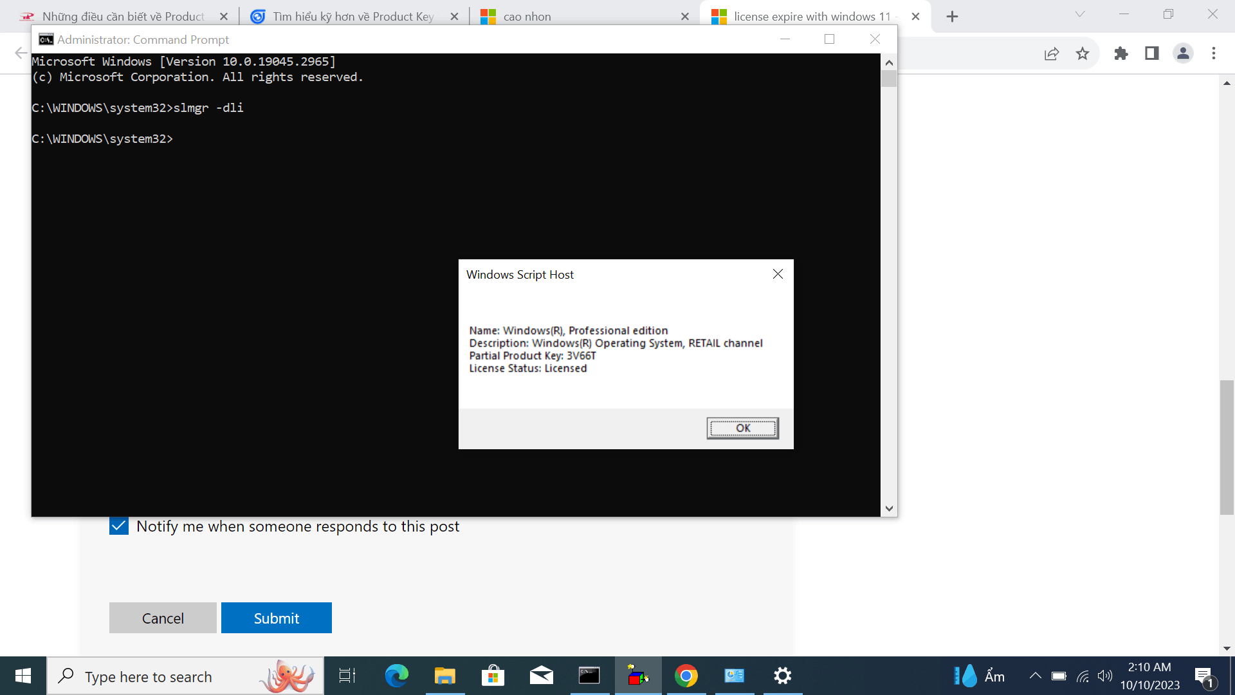Screen dimensions: 1235x695
Task: Open the colorful script host taskbar icon
Action: point(638,676)
